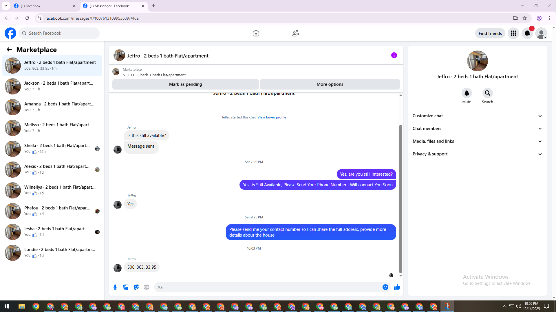Search within the conversation

pyautogui.click(x=487, y=93)
